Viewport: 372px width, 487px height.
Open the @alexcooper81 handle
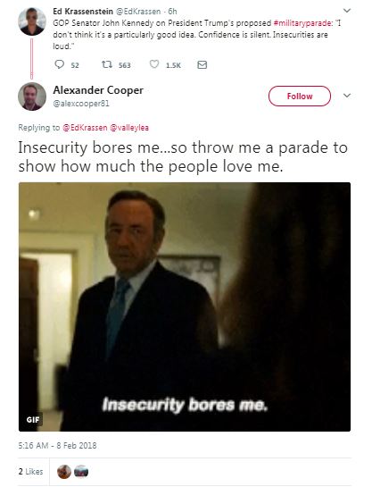[81, 104]
